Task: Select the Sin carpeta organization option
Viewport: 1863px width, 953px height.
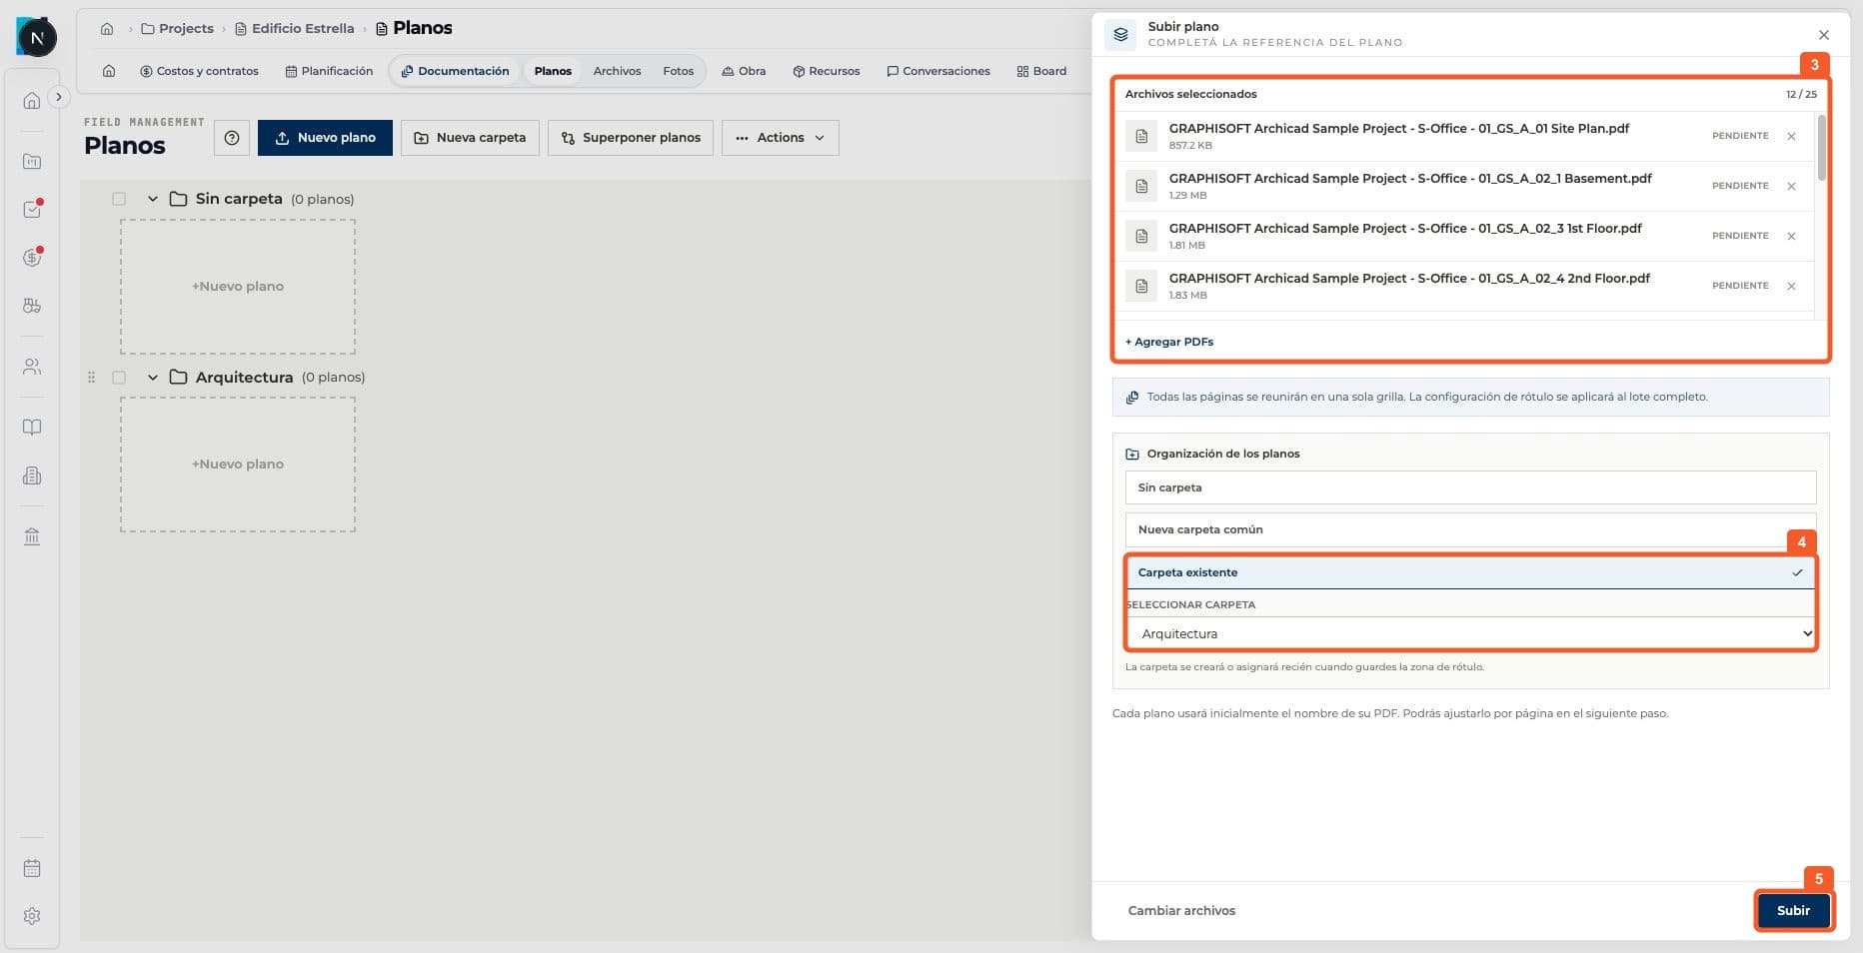Action: point(1470,487)
